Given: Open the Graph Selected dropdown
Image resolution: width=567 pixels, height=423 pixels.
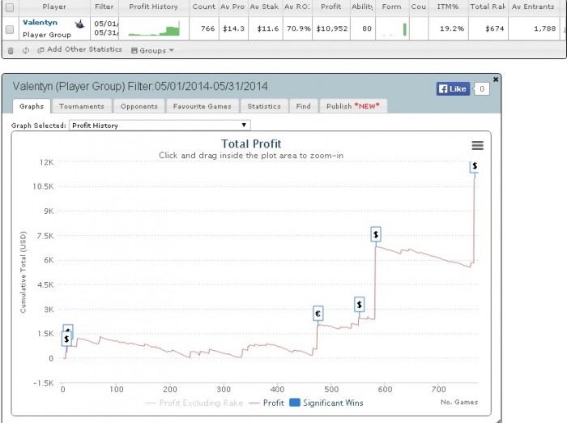Looking at the screenshot, I should coord(160,126).
